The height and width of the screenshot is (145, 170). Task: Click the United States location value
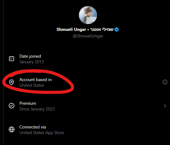pos(32,85)
